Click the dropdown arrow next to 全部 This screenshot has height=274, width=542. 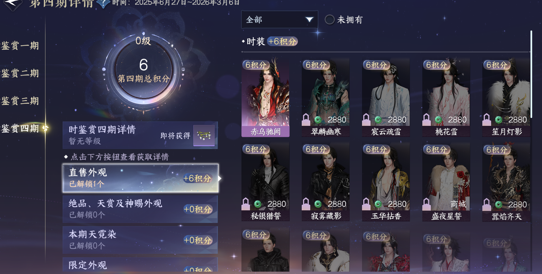309,20
